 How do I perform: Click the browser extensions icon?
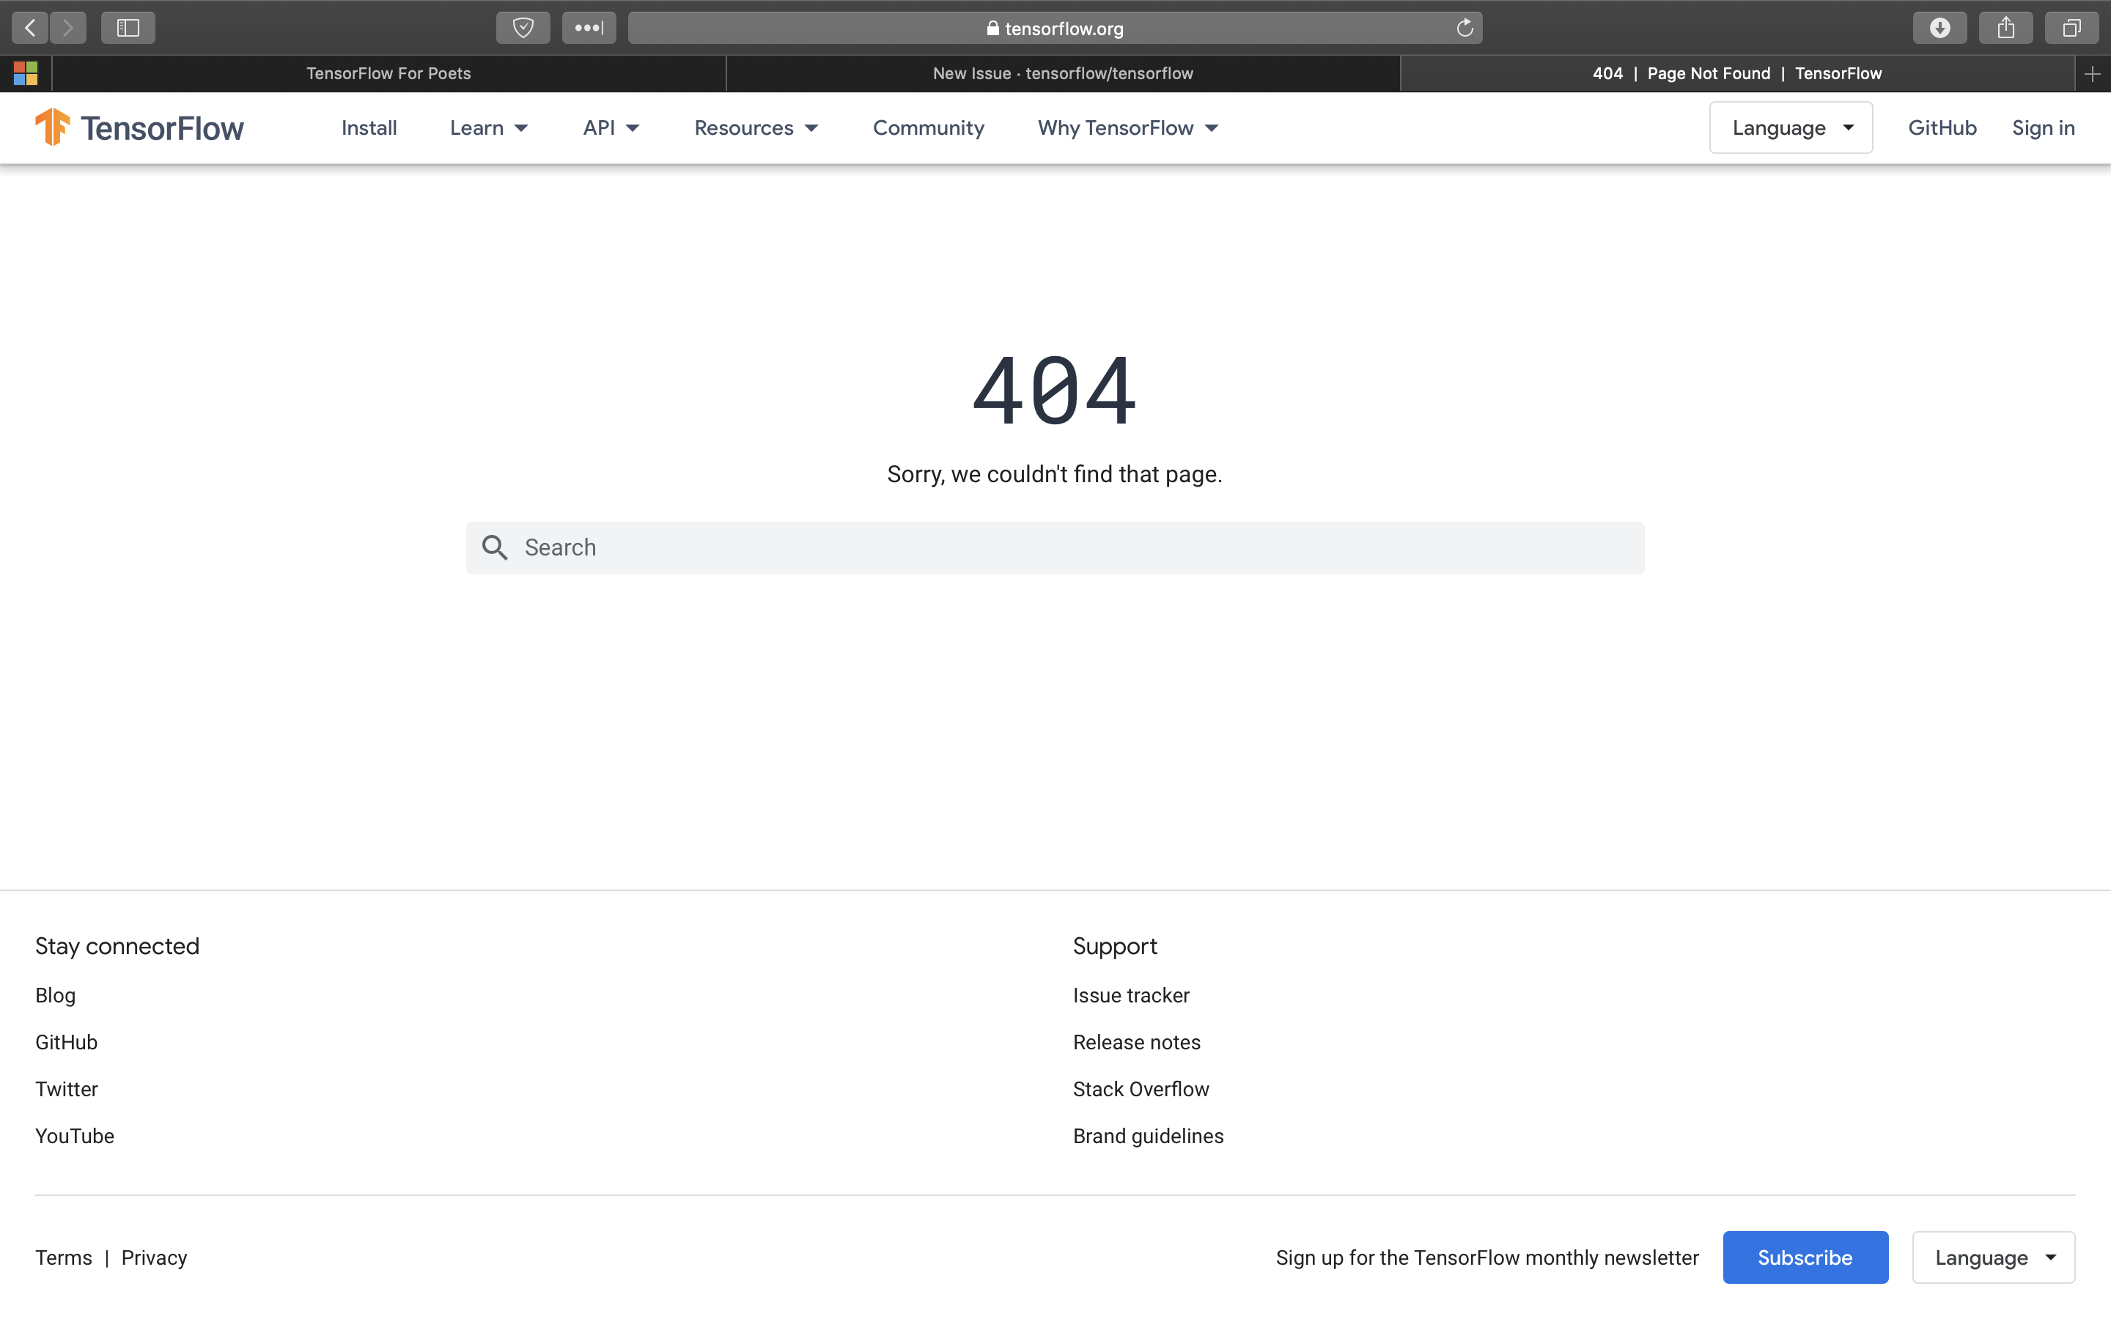(589, 27)
